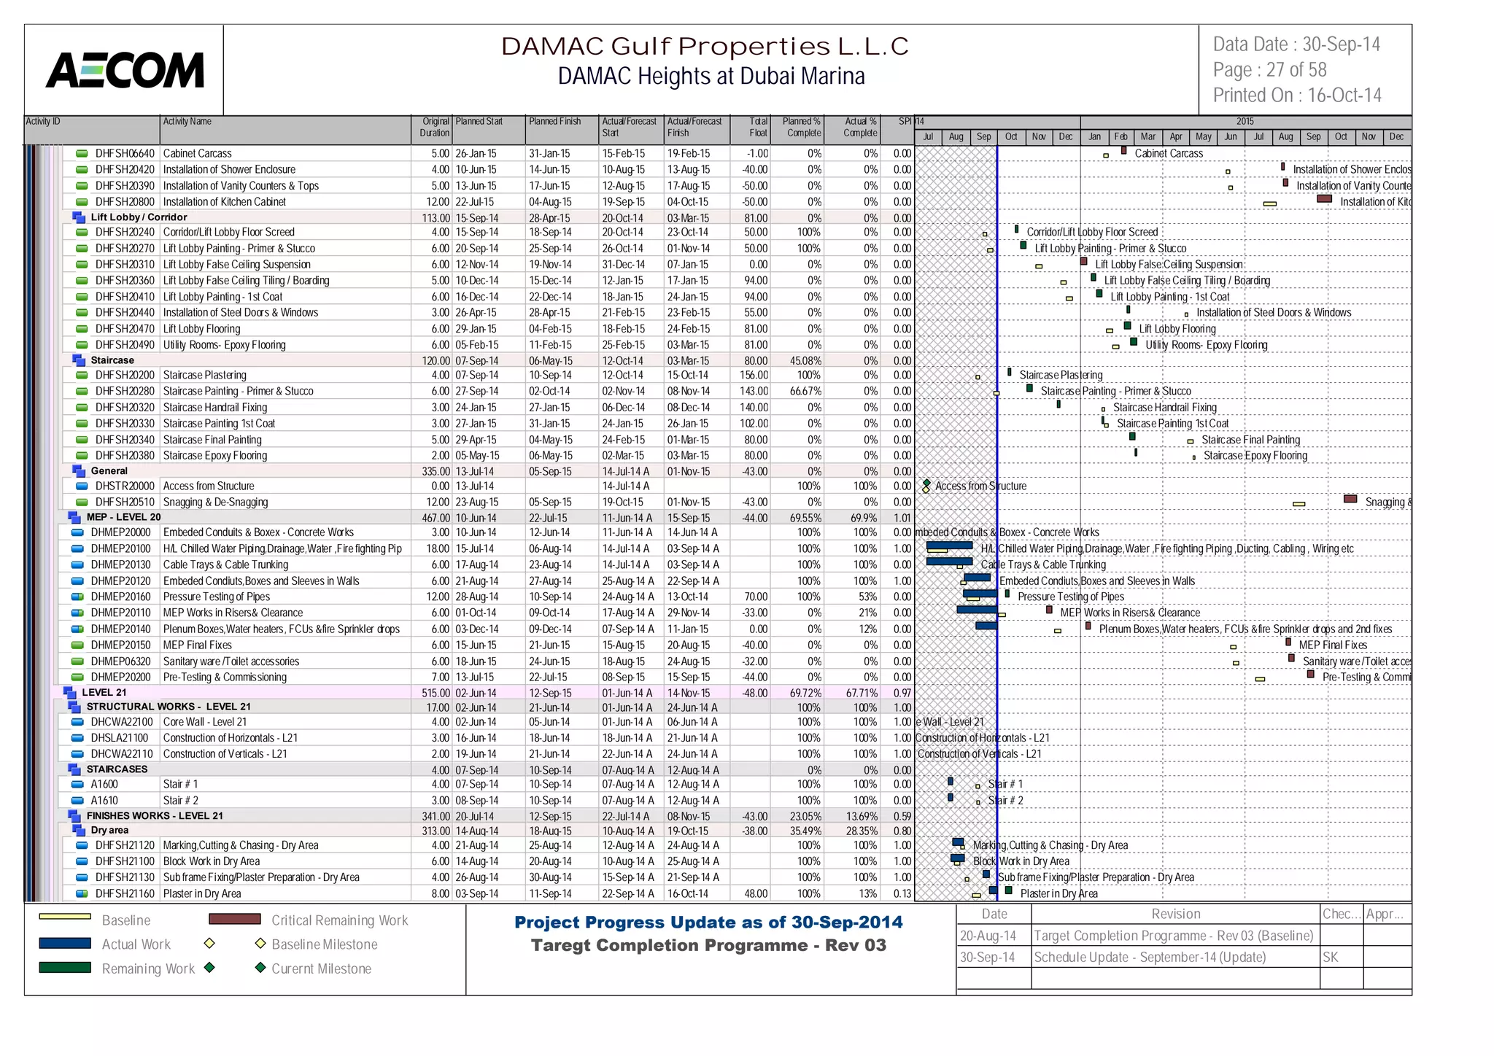Image resolution: width=1494 pixels, height=1056 pixels.
Task: Click the WBS icon for Lift Lobby / Corridor
Action: [x=79, y=217]
